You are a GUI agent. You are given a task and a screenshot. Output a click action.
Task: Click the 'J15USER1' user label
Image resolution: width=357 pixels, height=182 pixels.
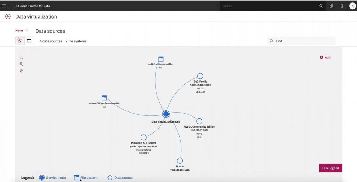point(144,154)
